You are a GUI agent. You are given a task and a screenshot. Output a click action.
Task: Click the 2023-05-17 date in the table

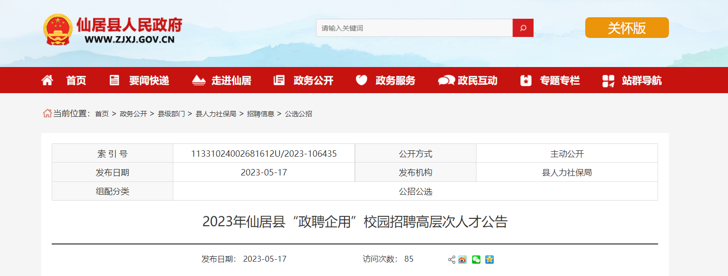264,172
